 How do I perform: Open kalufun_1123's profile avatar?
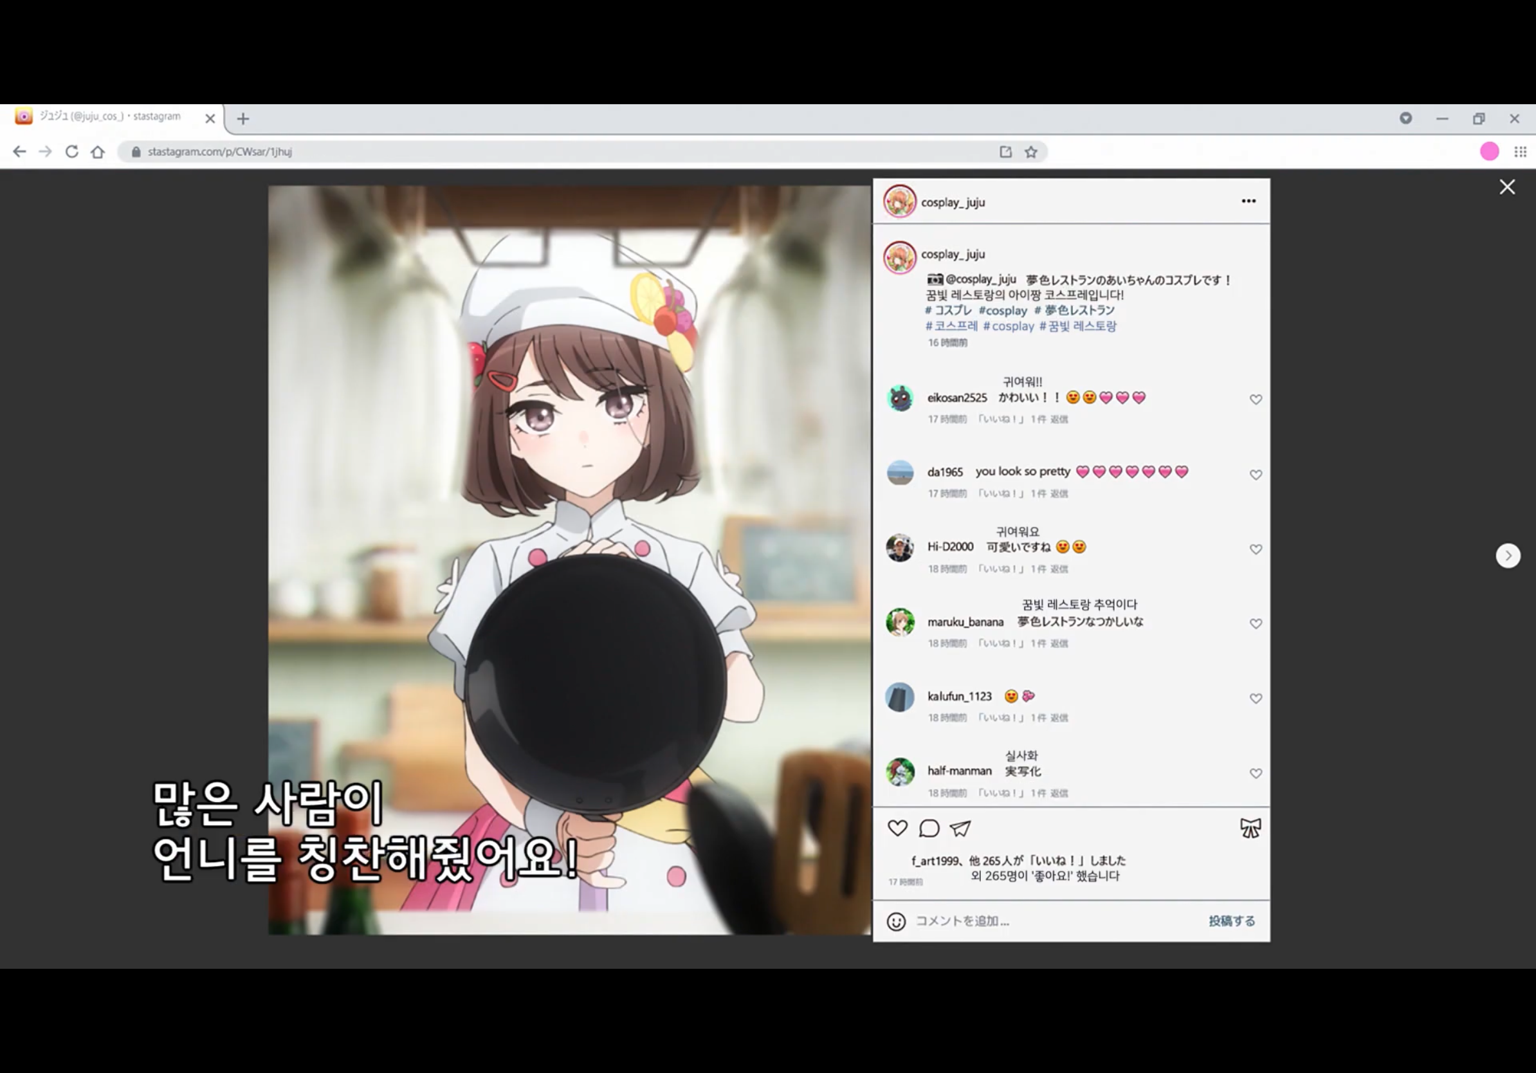900,697
